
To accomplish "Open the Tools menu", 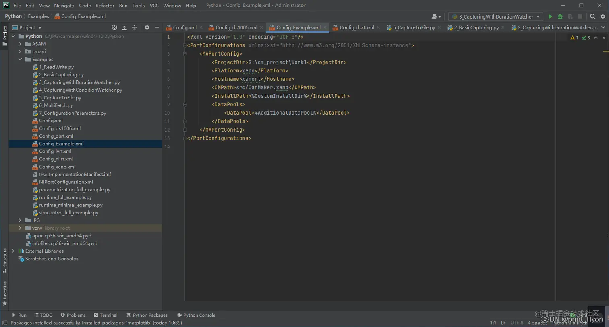I will coord(138,6).
